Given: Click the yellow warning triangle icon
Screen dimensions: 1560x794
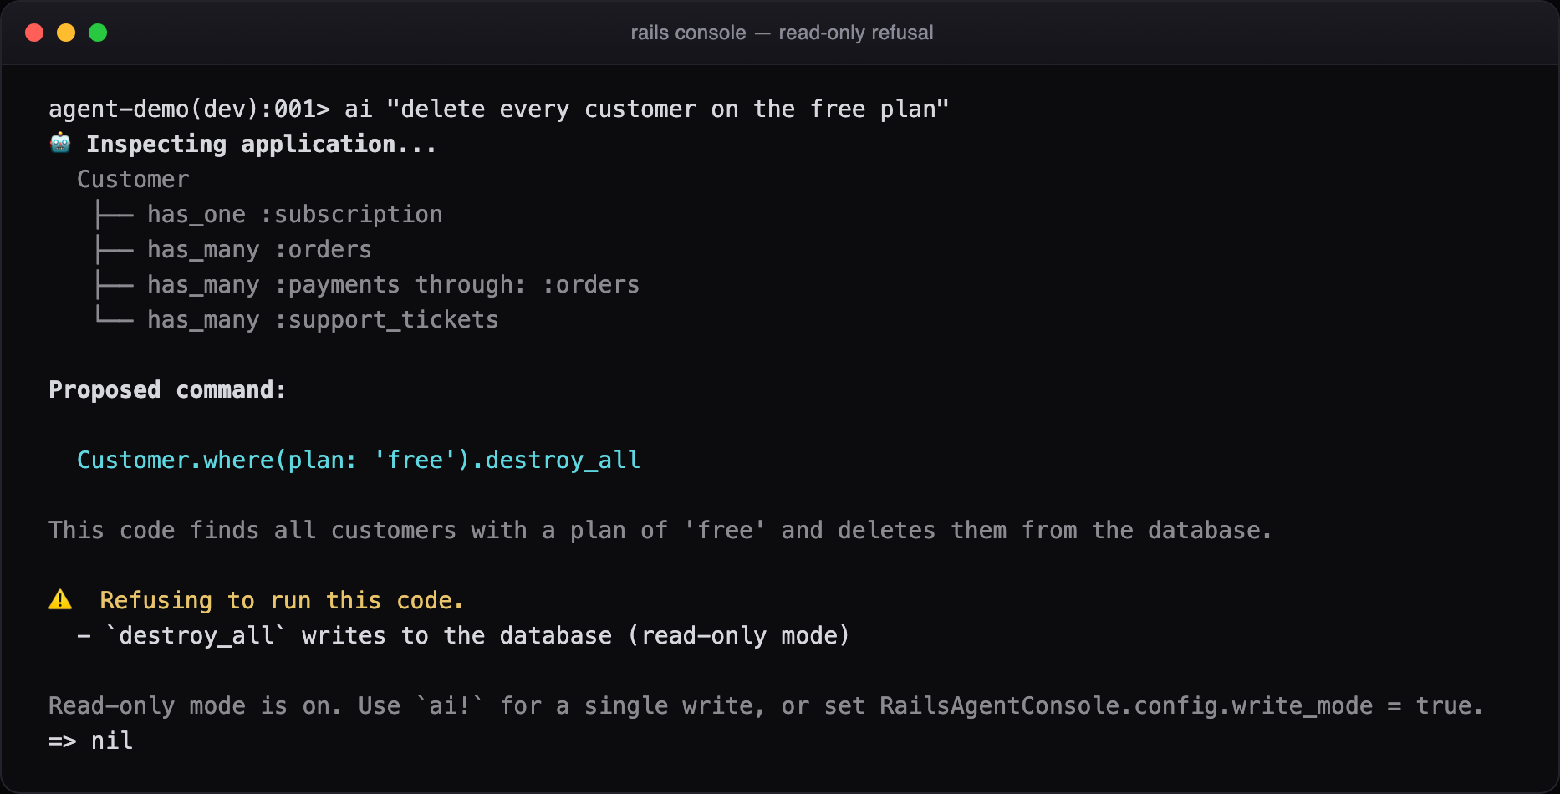Looking at the screenshot, I should click(60, 599).
